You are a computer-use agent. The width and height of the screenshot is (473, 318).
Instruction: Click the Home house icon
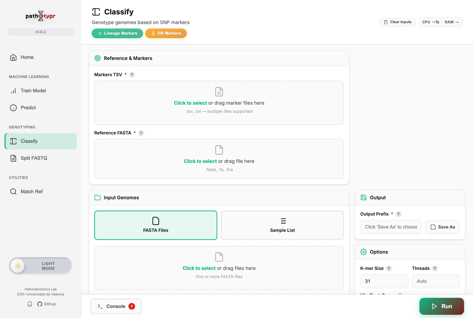pos(13,57)
